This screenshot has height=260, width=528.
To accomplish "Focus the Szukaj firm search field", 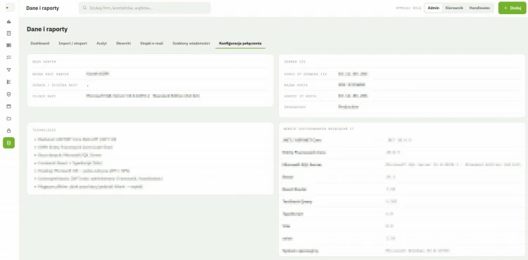I will tap(144, 8).
